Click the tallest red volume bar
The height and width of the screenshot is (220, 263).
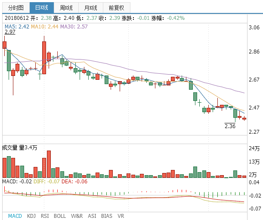pos(49,164)
